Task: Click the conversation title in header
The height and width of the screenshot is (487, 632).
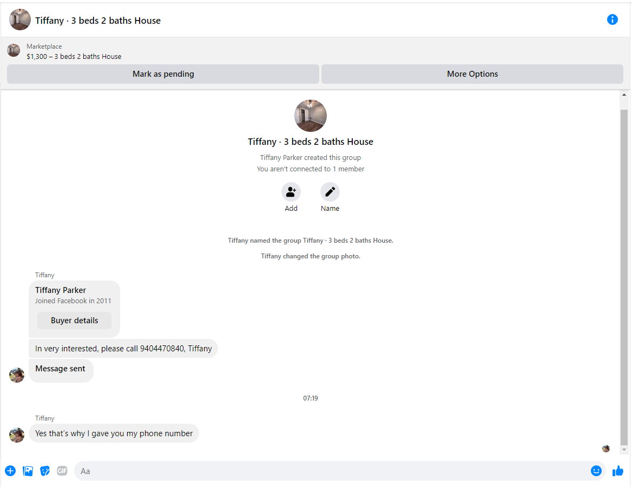Action: (98, 21)
